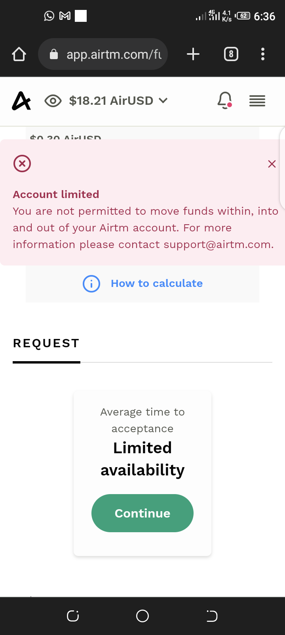Dismiss the Account limited alert
The height and width of the screenshot is (635, 285).
(x=272, y=164)
